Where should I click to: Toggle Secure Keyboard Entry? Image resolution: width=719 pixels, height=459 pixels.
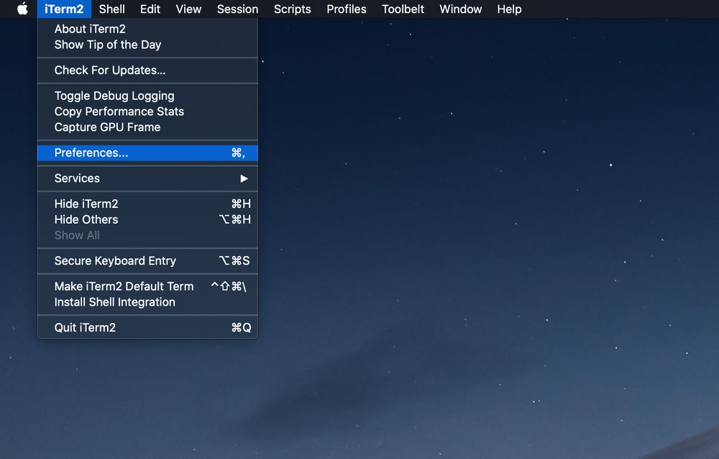coord(147,260)
